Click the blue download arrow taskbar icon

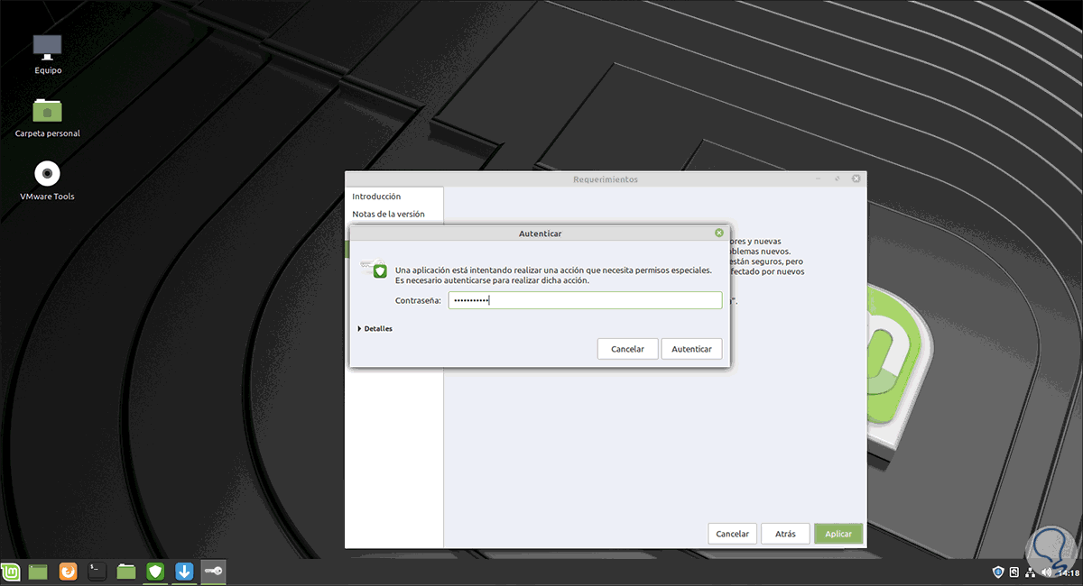pyautogui.click(x=184, y=571)
